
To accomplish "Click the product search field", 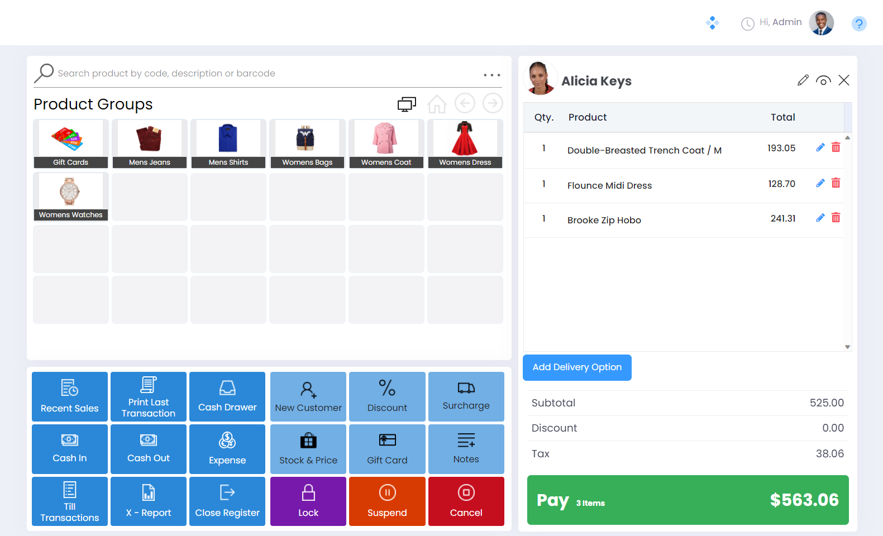I will click(x=268, y=74).
